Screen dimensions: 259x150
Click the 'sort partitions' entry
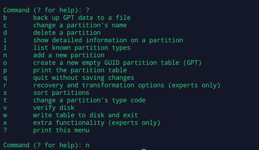click(x=61, y=93)
